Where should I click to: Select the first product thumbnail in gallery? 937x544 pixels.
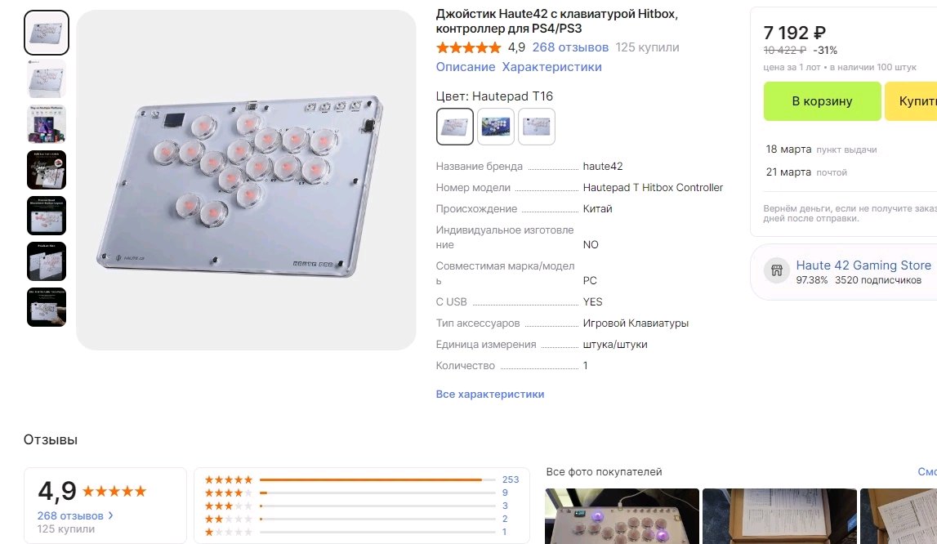(47, 33)
